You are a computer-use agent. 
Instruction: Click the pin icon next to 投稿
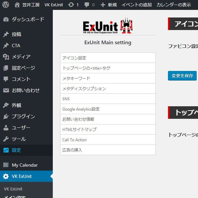(x=6, y=34)
